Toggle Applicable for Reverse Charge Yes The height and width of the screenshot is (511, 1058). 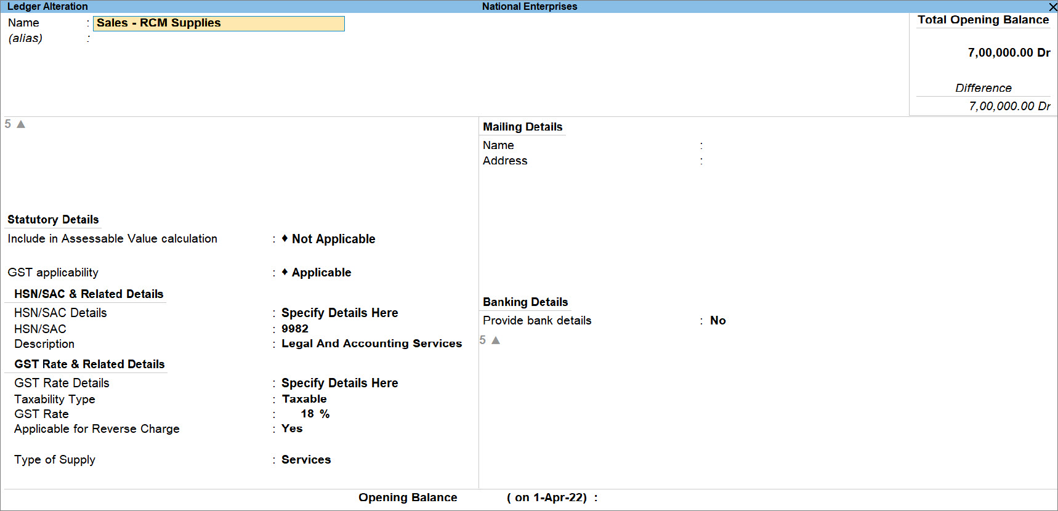coord(292,429)
